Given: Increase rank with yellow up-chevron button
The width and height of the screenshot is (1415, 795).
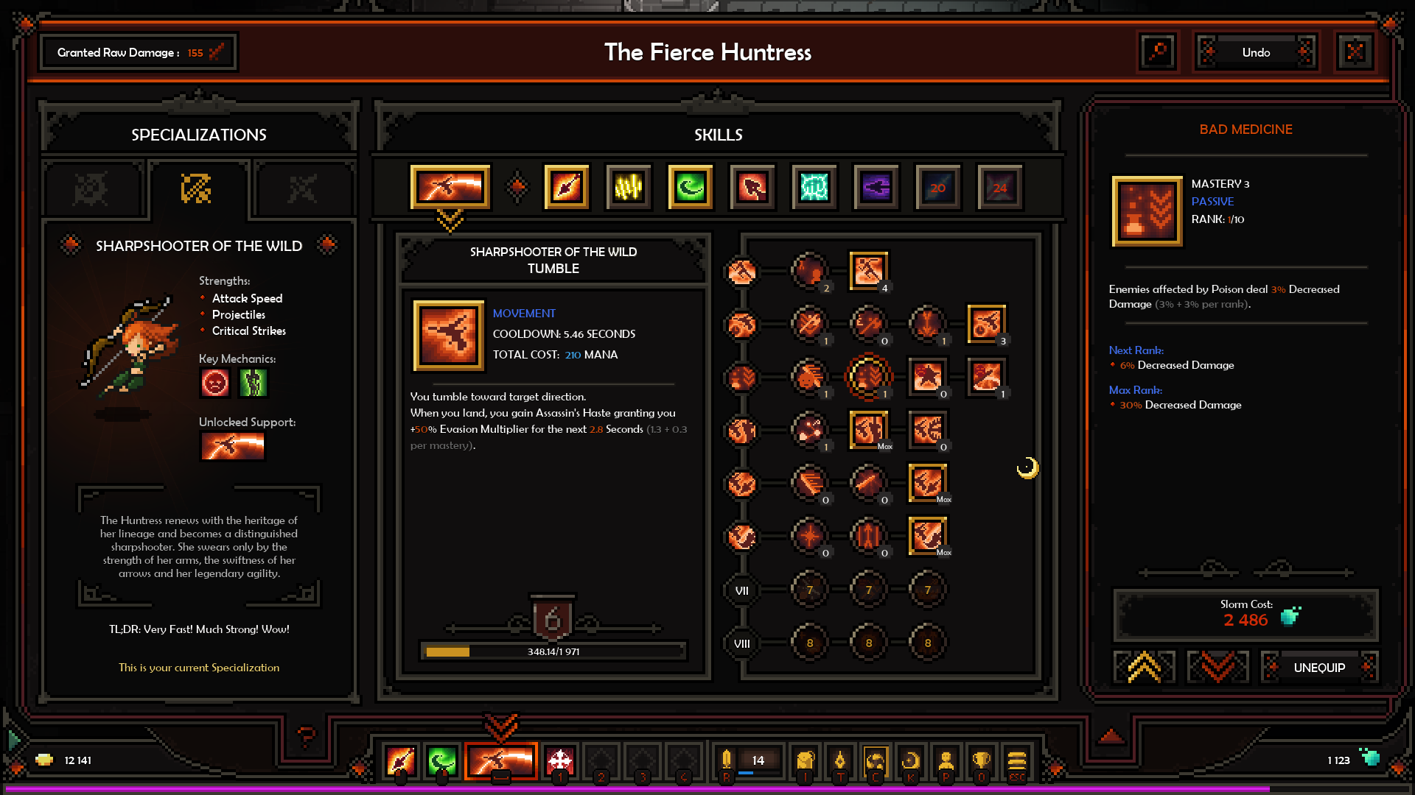Looking at the screenshot, I should point(1145,668).
